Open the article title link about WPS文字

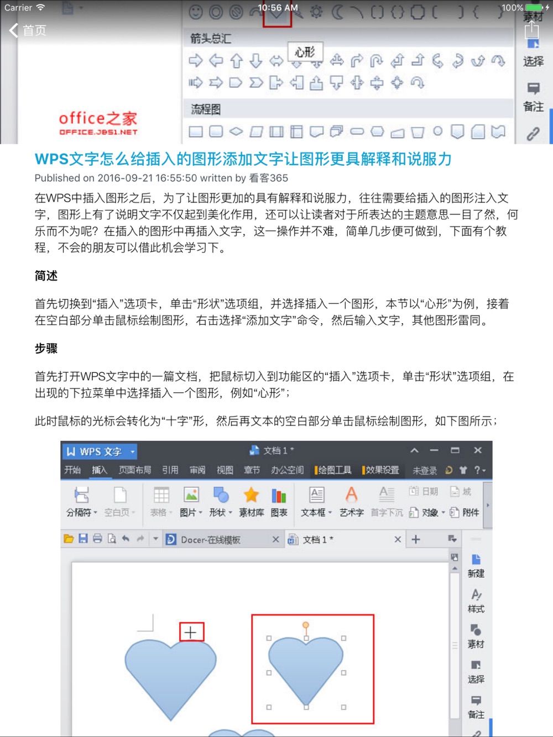(x=243, y=159)
